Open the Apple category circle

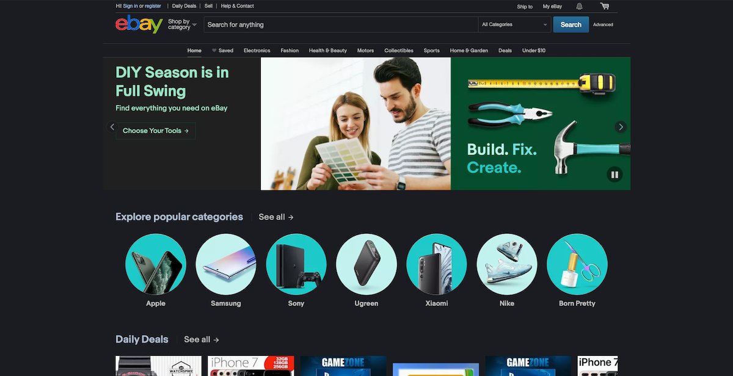[156, 264]
